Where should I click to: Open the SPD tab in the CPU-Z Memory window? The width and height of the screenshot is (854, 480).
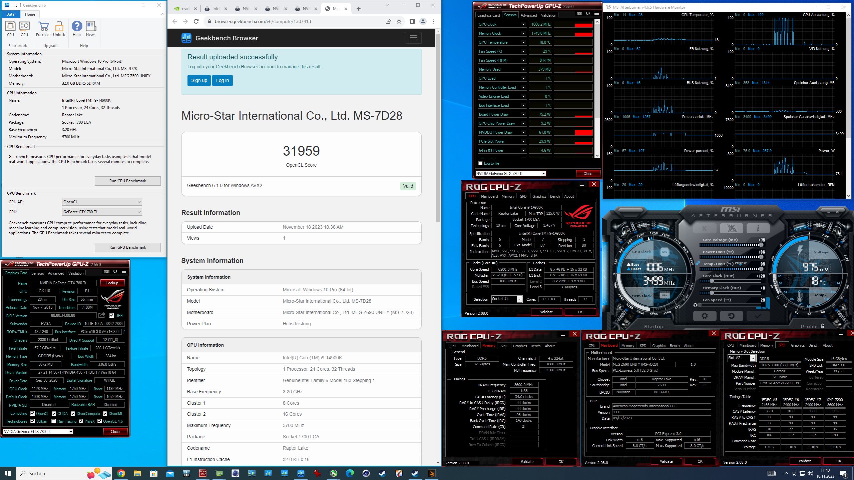(x=504, y=346)
